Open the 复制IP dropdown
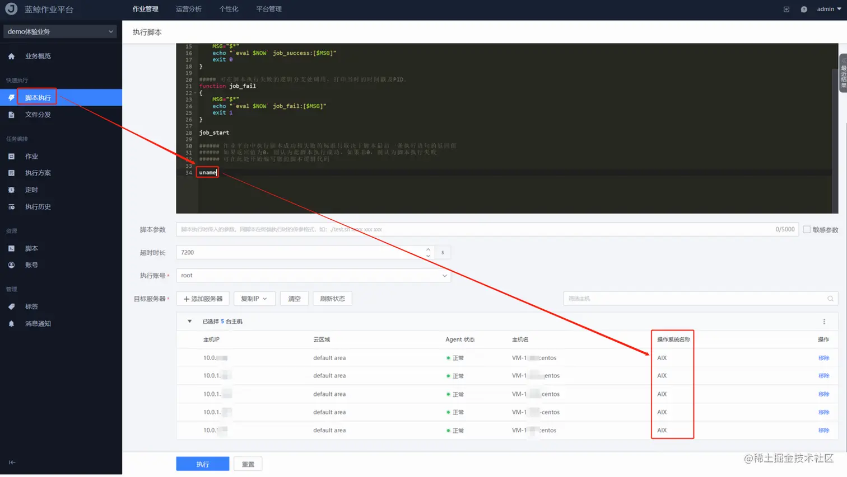847x477 pixels. click(x=254, y=299)
